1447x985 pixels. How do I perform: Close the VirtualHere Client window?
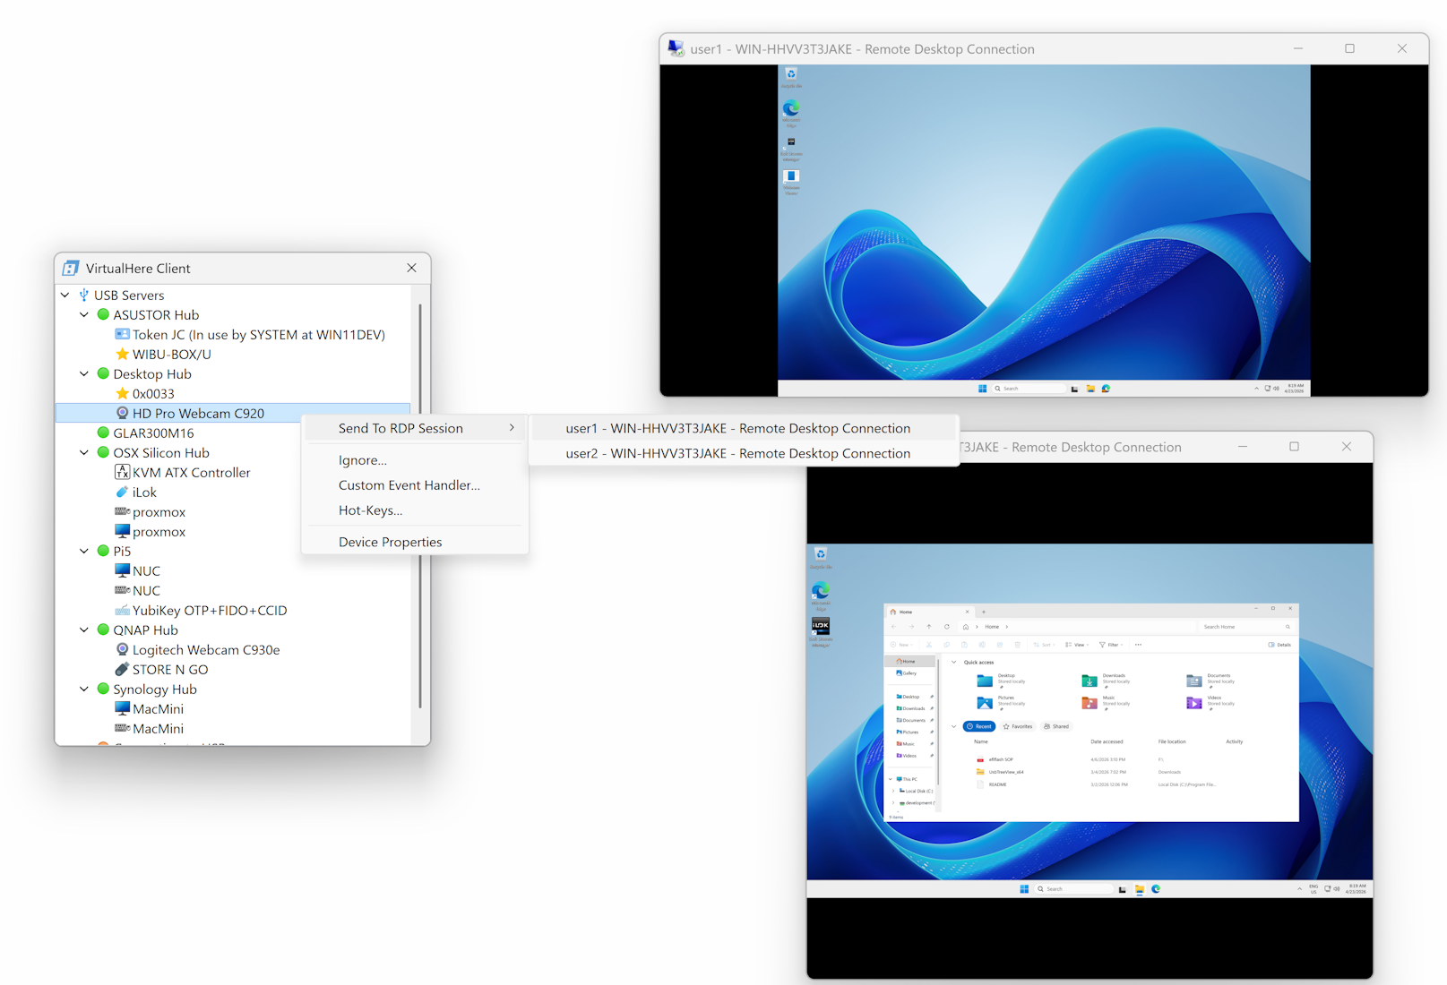411,268
